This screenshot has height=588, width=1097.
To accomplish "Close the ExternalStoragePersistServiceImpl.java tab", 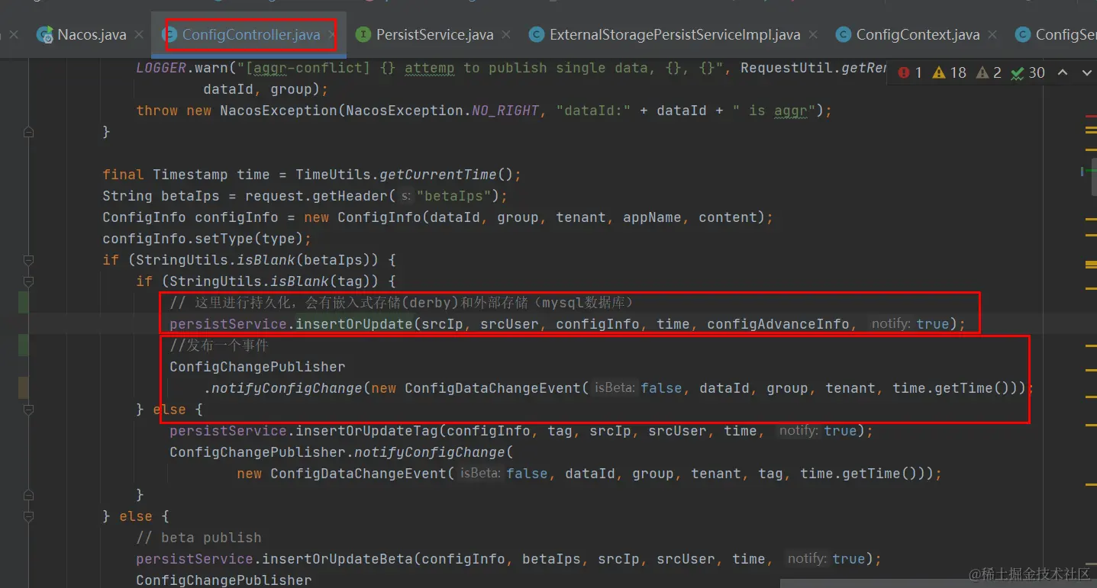I will 814,35.
